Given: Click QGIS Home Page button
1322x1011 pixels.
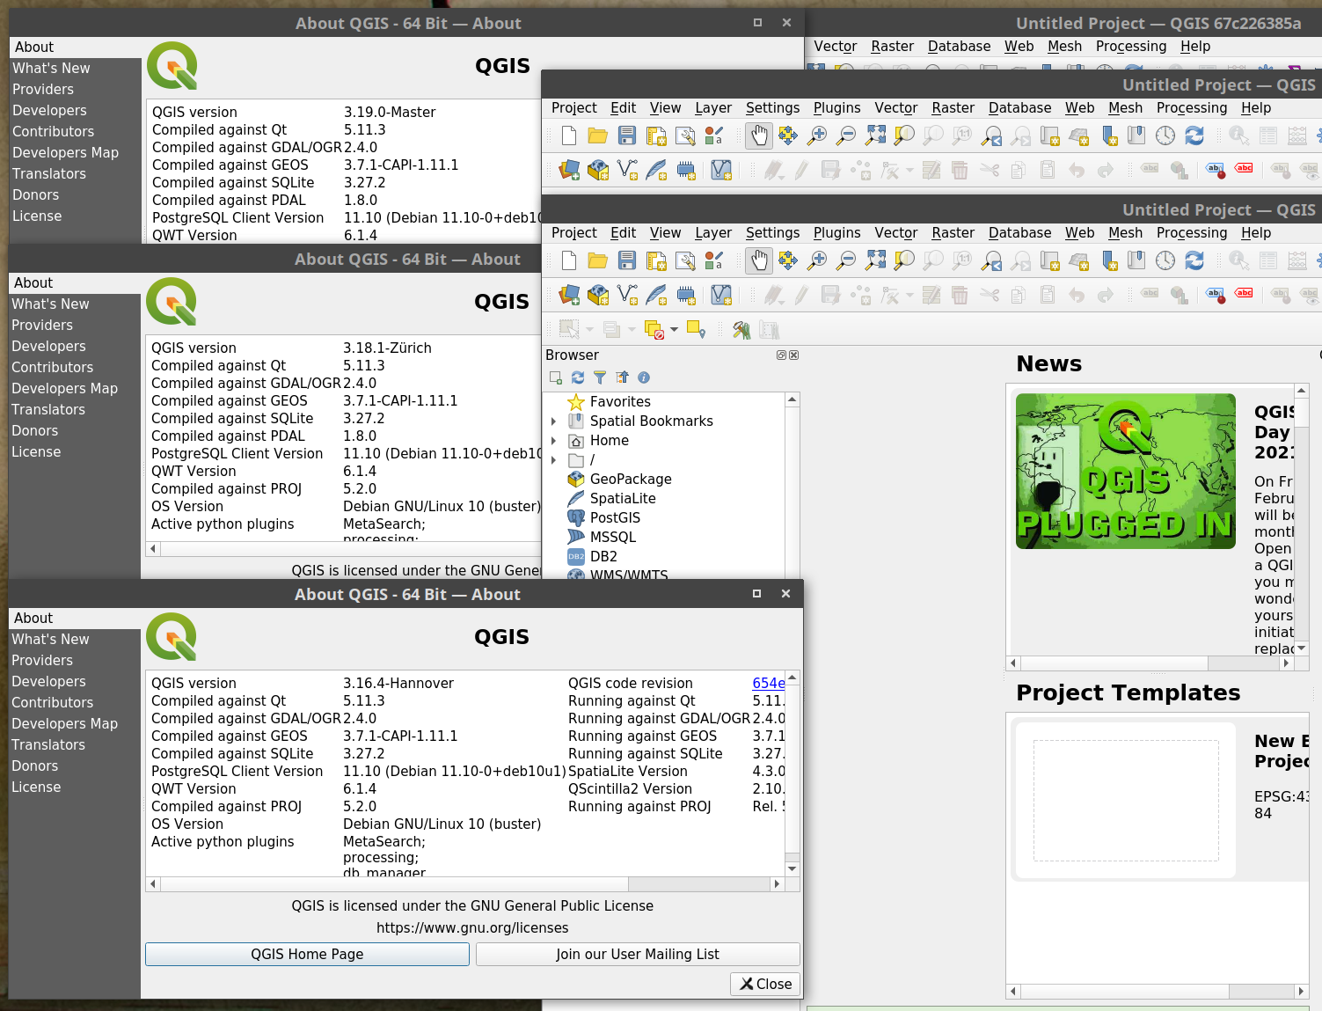Looking at the screenshot, I should pos(307,955).
